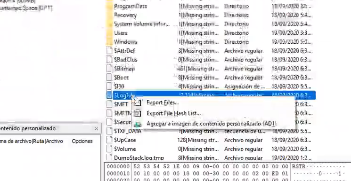Viewport: 351px width, 181px height.
Task: Select the $AttrDef file name
Action: (x=124, y=51)
